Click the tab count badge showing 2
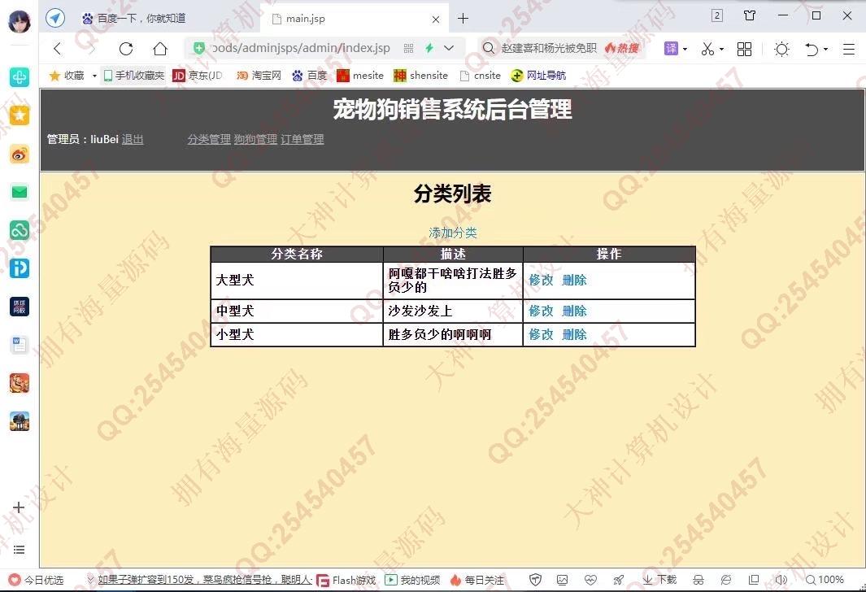The image size is (866, 592). coord(717,15)
